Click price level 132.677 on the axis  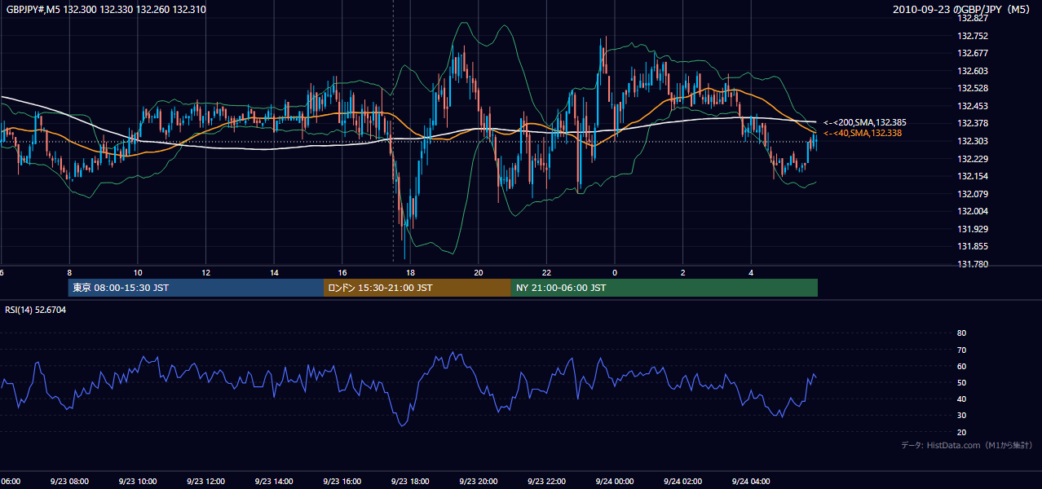pos(972,53)
